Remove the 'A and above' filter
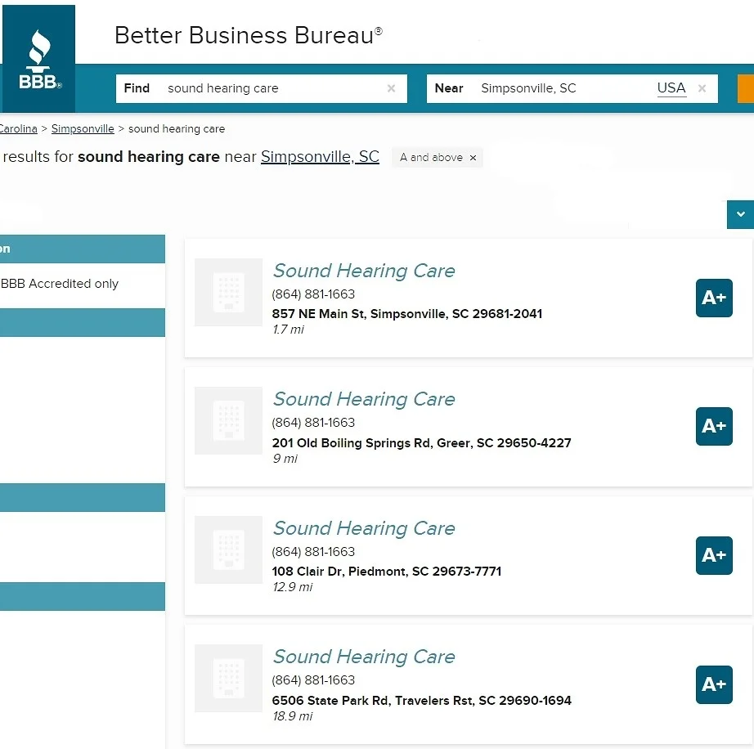 pos(473,158)
